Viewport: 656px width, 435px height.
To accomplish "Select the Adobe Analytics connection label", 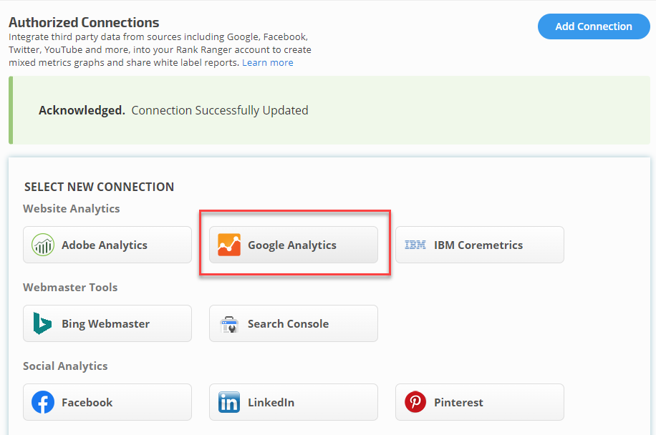I will [105, 245].
